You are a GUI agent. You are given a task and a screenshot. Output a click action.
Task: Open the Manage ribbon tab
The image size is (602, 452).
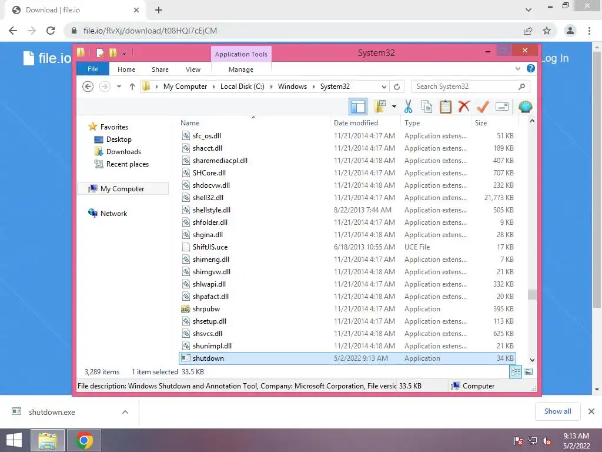(x=241, y=69)
